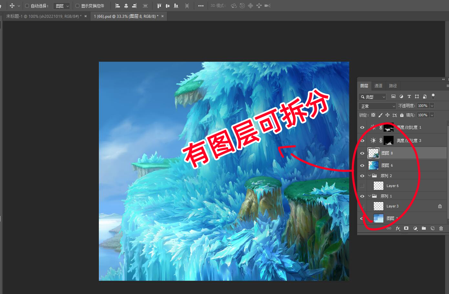Screen dimensions: 449x294
Task: Filter layers by adjustment layers icon
Action: coord(401,96)
